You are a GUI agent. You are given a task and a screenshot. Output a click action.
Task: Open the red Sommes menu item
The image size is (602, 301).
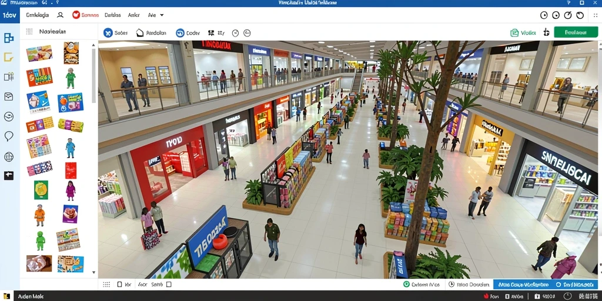(x=86, y=15)
